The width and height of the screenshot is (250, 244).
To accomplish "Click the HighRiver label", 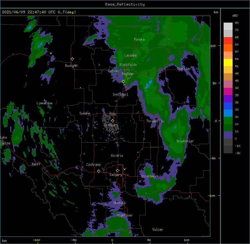I will click(x=125, y=215).
